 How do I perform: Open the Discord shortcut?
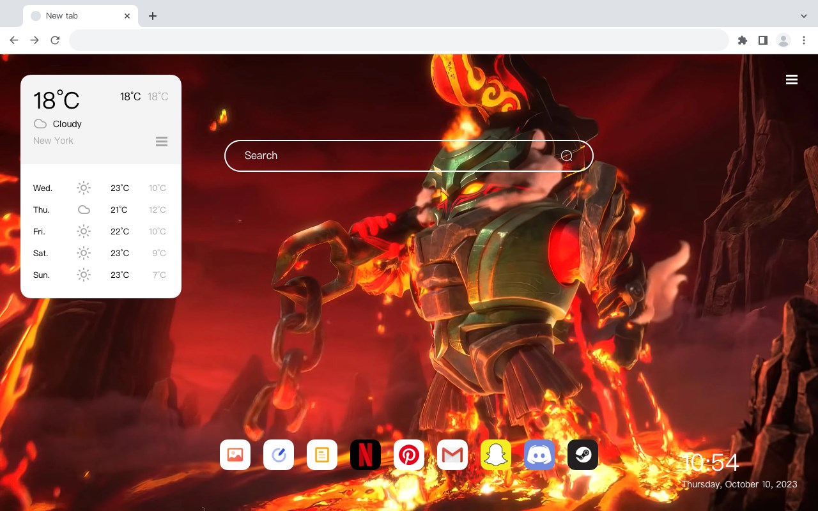[539, 455]
